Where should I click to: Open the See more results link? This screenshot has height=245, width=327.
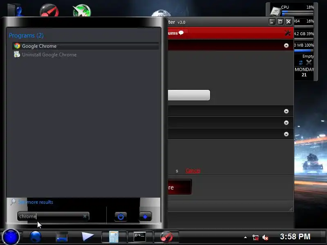pos(36,202)
